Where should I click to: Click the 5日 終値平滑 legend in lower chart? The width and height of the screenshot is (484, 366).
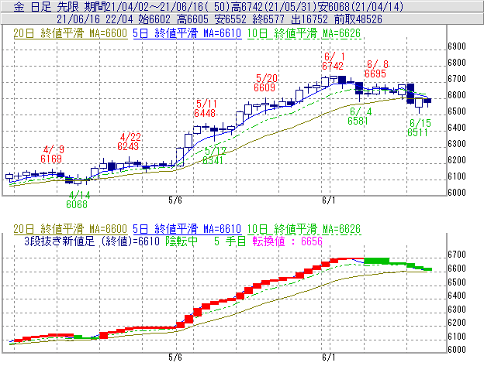pos(187,229)
